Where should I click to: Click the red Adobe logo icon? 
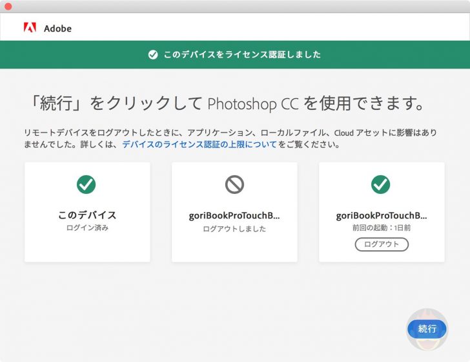tap(30, 28)
